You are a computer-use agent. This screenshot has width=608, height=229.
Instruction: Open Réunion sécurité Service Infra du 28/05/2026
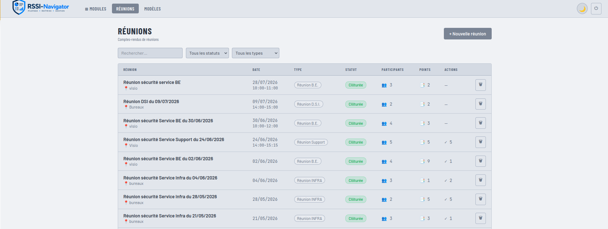pos(170,197)
